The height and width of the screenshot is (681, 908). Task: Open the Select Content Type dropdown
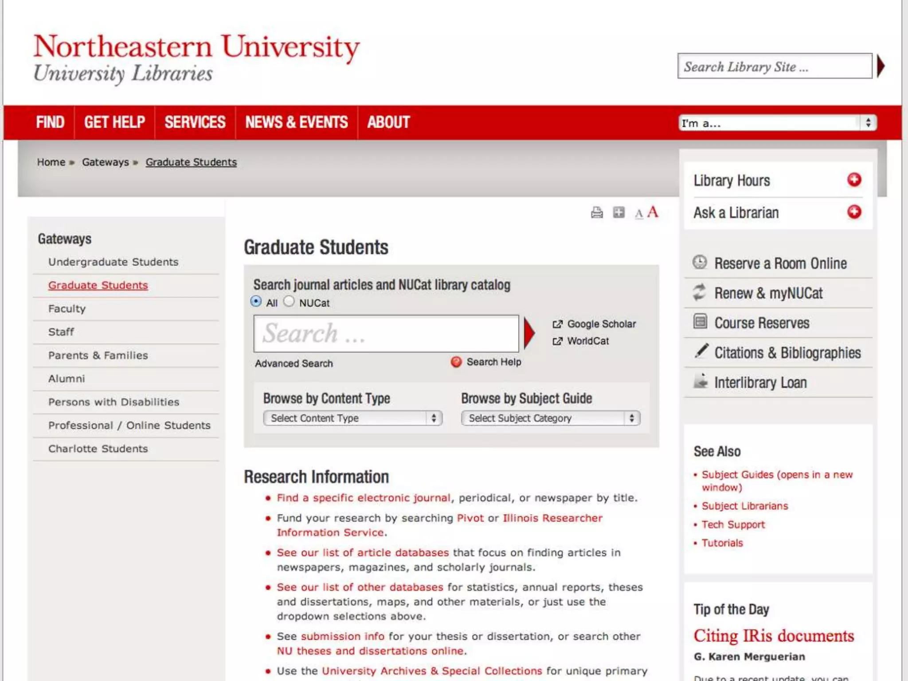coord(352,418)
